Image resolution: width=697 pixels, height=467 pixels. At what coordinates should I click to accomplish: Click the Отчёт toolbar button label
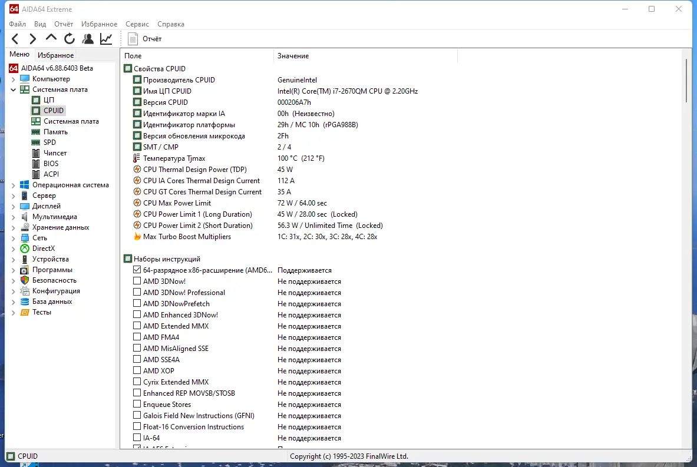[152, 39]
